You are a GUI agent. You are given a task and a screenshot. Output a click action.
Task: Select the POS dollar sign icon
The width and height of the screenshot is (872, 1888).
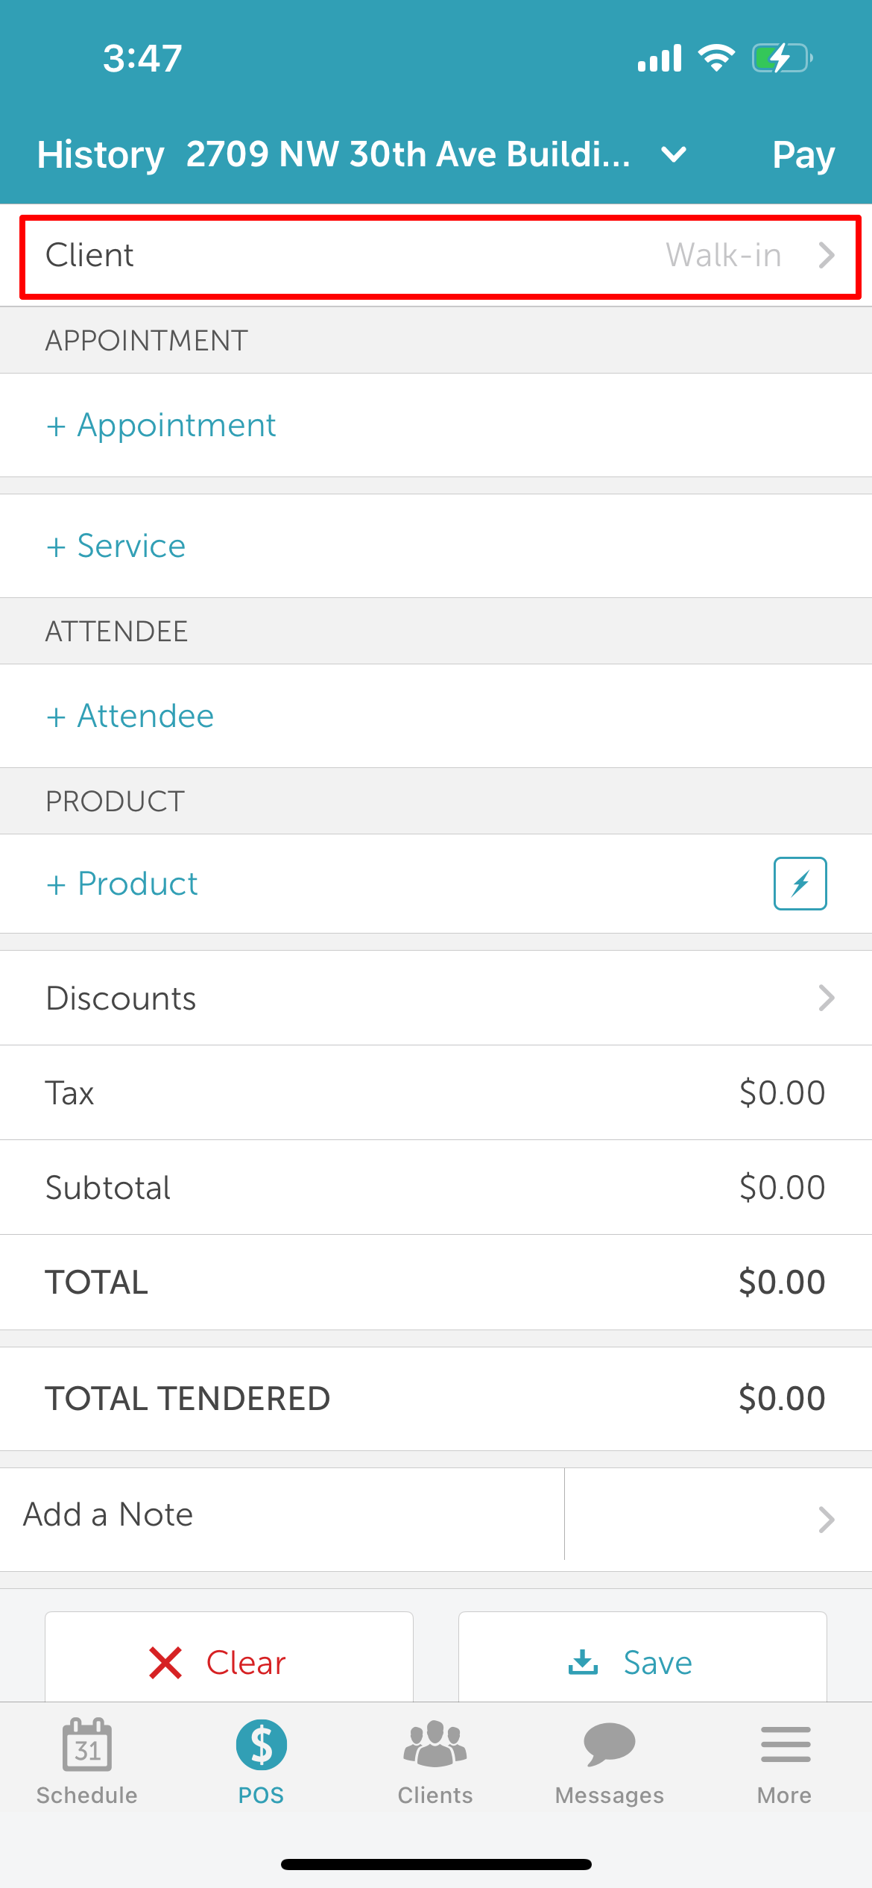262,1745
